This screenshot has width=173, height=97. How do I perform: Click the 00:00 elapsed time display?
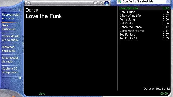click(164, 93)
